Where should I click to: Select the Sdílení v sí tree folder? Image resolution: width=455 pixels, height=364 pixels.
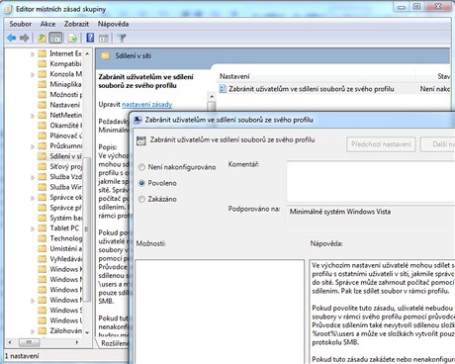click(59, 156)
